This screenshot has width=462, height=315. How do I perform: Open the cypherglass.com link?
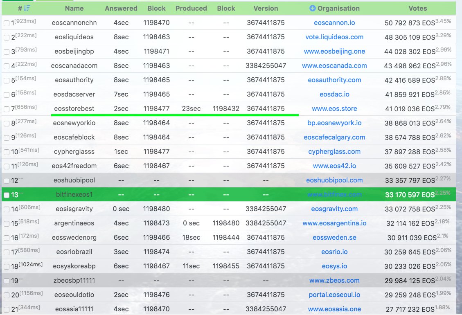[334, 151]
